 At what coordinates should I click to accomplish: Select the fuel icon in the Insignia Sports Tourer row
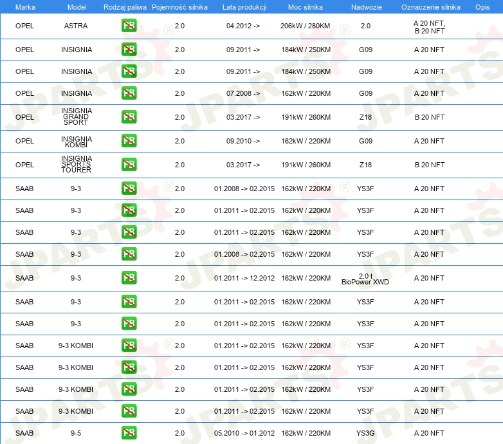coord(129,165)
